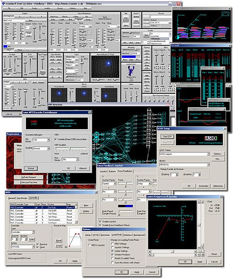This screenshot has height=279, width=233.
Task: Select the Vol CrusherIn row in MIDI list
Action: point(42,220)
